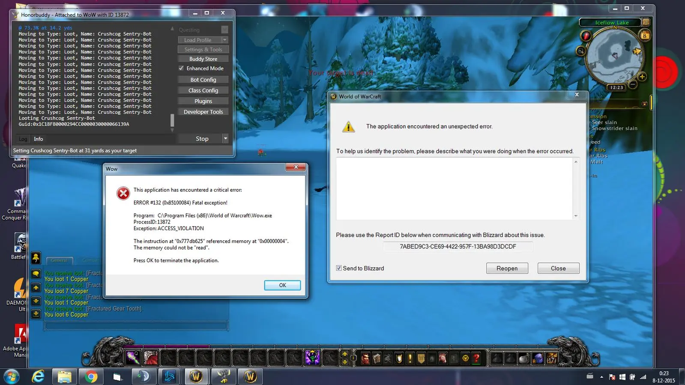
Task: Open the game menu W micro button
Action: pyautogui.click(x=465, y=358)
